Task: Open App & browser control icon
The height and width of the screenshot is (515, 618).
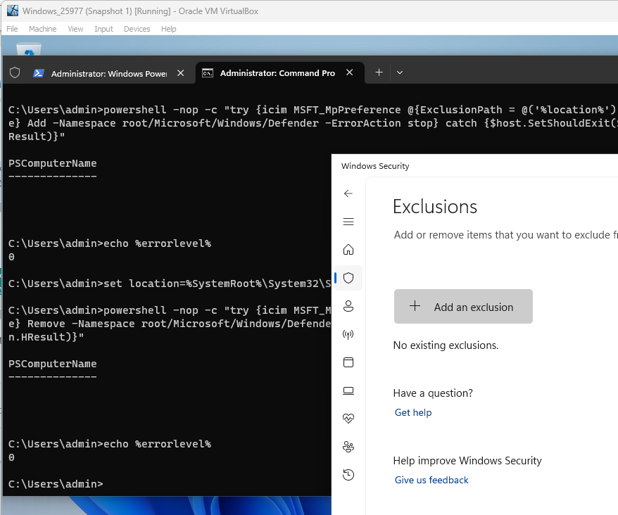Action: [x=348, y=362]
